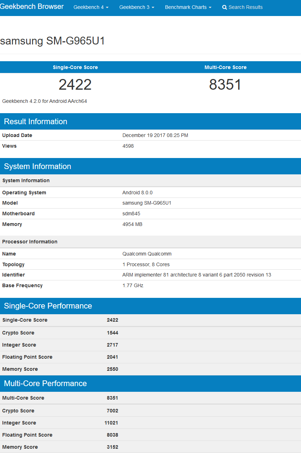The width and height of the screenshot is (301, 453).
Task: Click the Topology label
Action: click(x=13, y=264)
